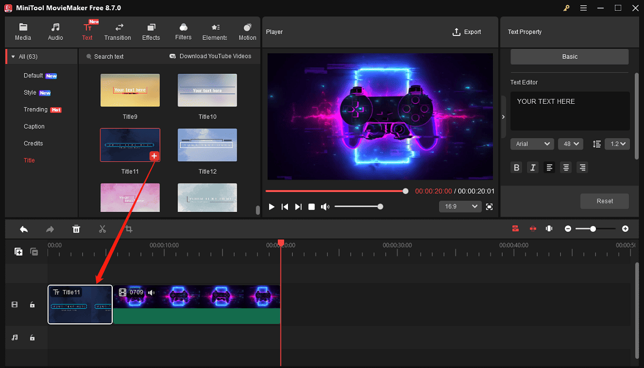Click the red auto-snap icon
The width and height of the screenshot is (644, 368).
(x=516, y=229)
